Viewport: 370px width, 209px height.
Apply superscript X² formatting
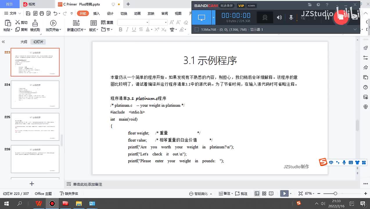(157, 30)
